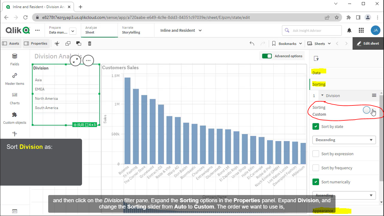Open Division filter pane more options

88,61
